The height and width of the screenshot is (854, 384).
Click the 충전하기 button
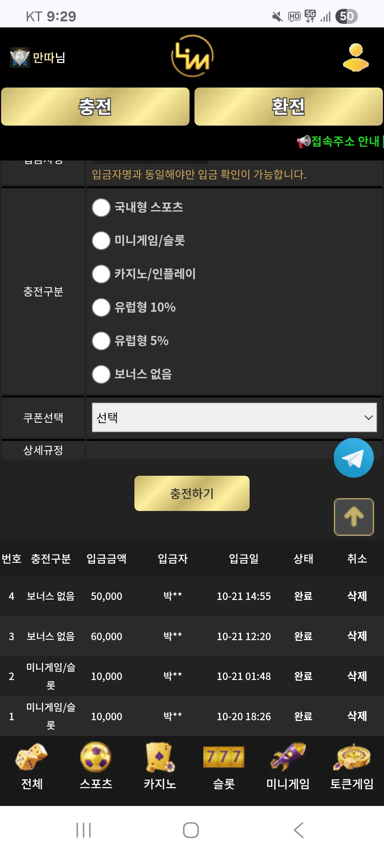point(192,493)
